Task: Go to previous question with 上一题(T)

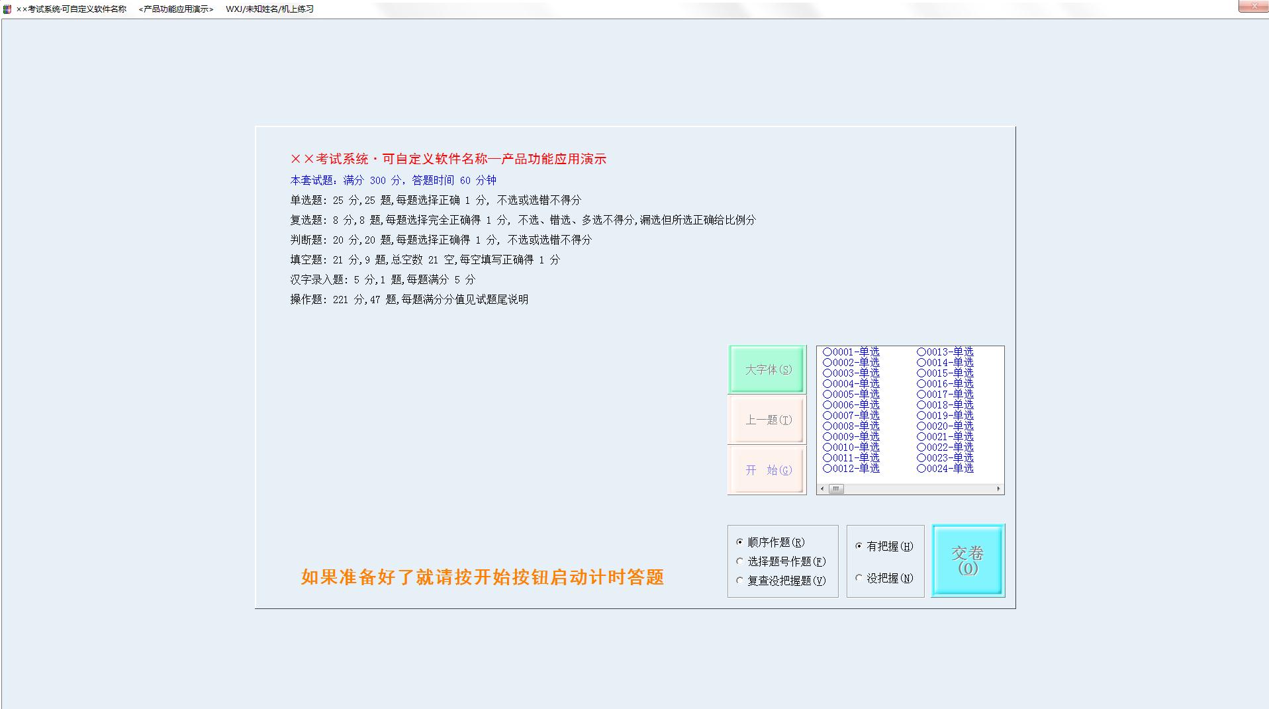Action: (x=767, y=420)
